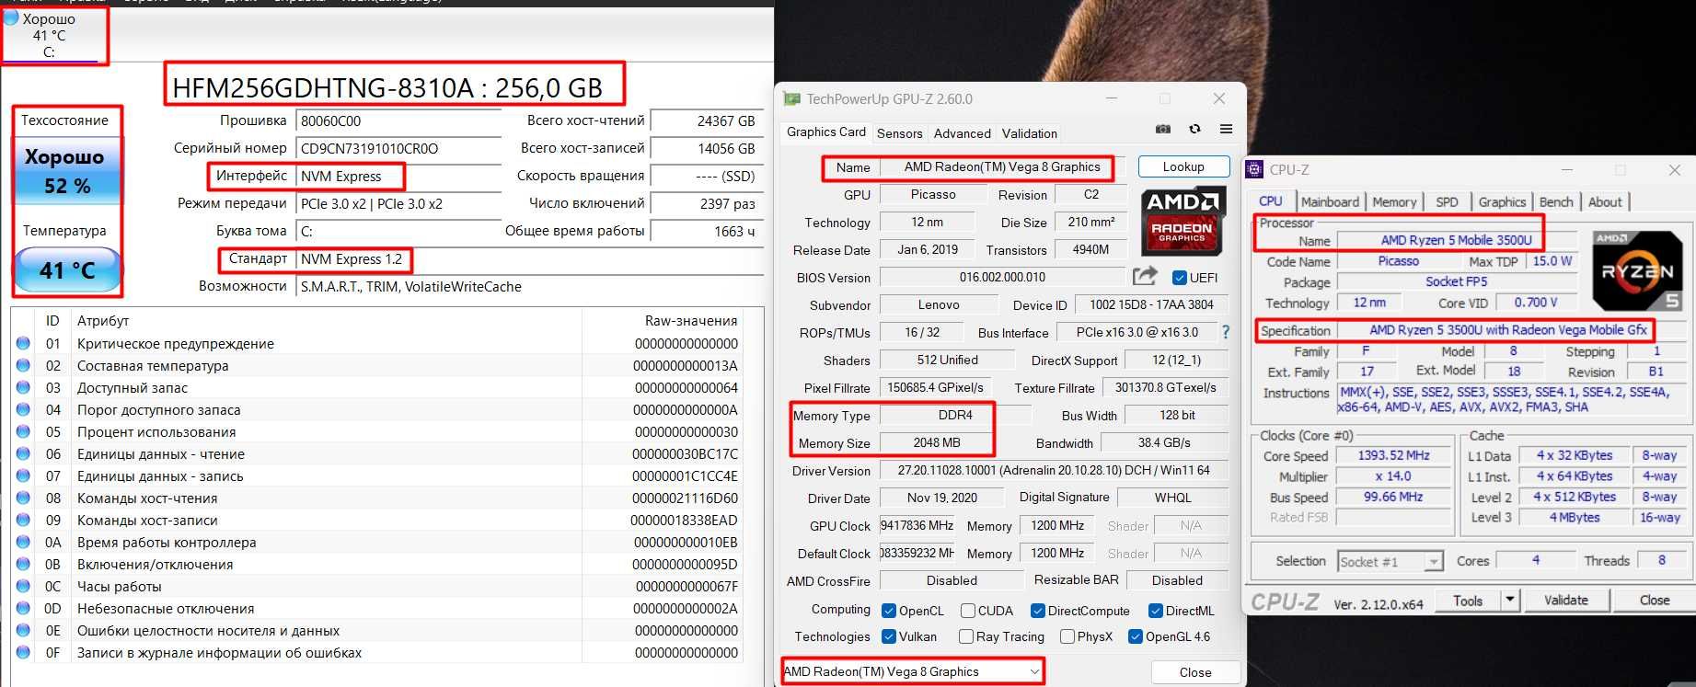The height and width of the screenshot is (687, 1696).
Task: Click status dot for attribute 0F row
Action: 23,652
